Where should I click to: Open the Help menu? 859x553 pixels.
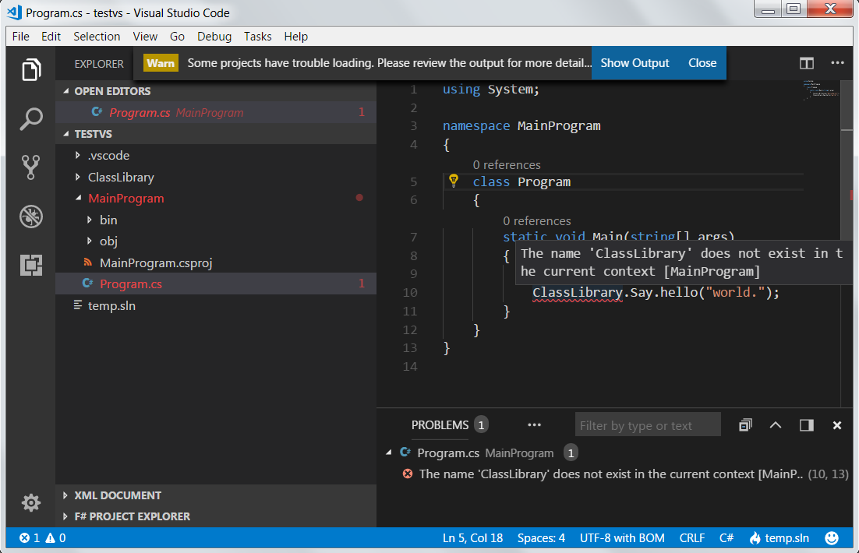pos(296,36)
